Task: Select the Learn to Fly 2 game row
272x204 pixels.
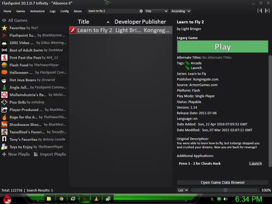Action: pyautogui.click(x=121, y=30)
